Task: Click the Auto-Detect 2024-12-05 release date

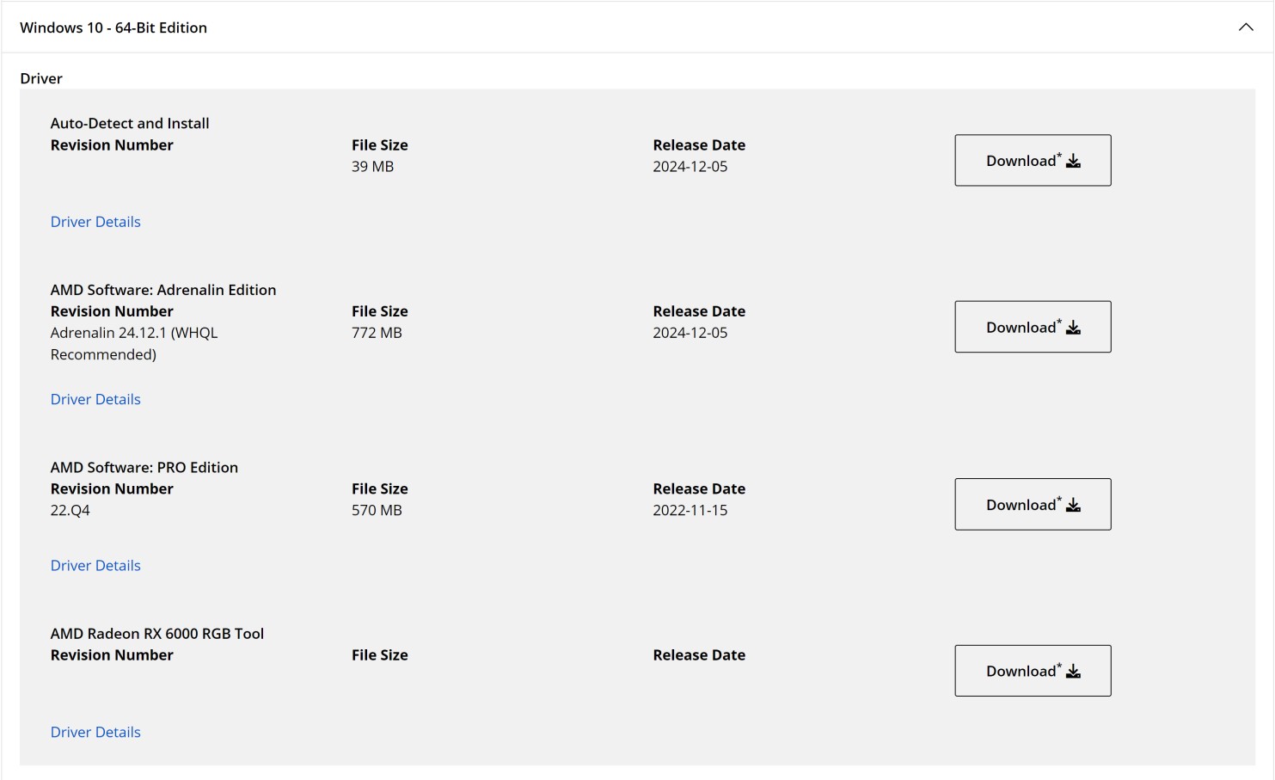Action: (x=690, y=167)
